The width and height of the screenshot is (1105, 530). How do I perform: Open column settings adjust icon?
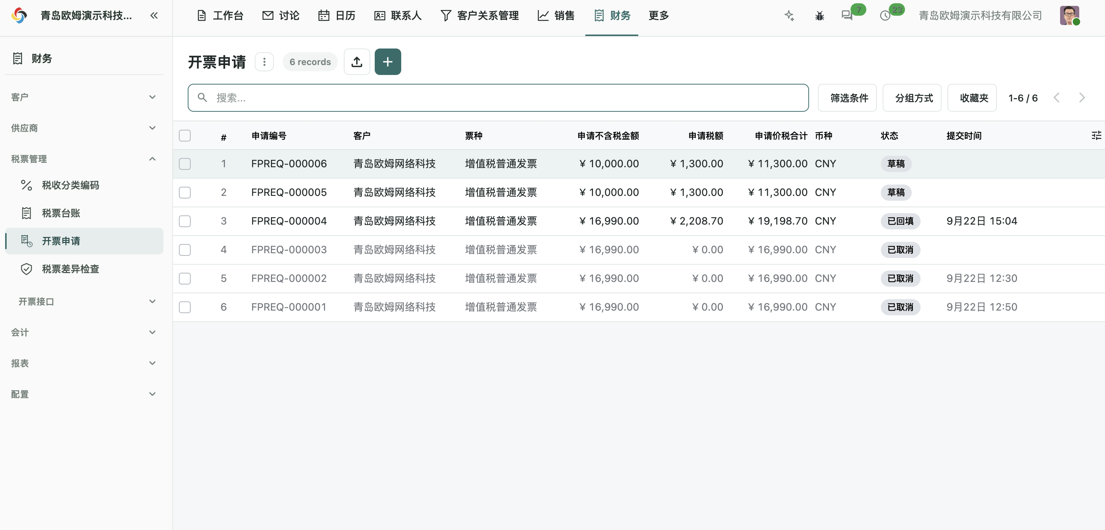[1096, 136]
